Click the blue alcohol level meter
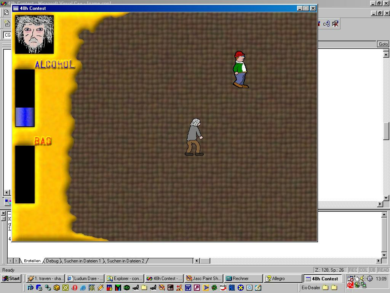The height and width of the screenshot is (293, 390). (x=25, y=117)
